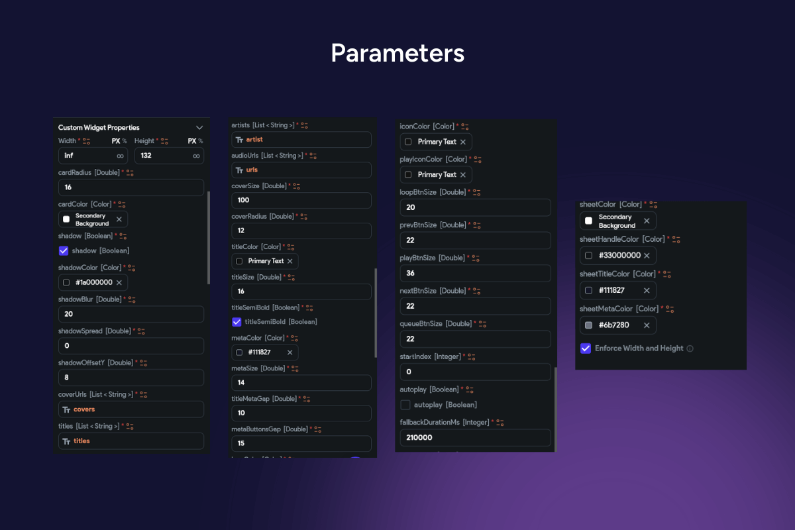Disable the titleSemiBold checkbox

(x=237, y=322)
